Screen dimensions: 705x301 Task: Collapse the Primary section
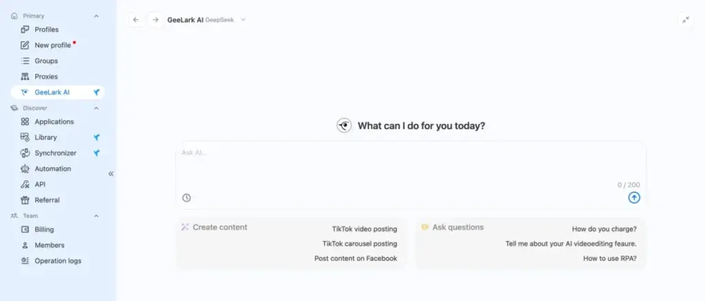tap(96, 16)
